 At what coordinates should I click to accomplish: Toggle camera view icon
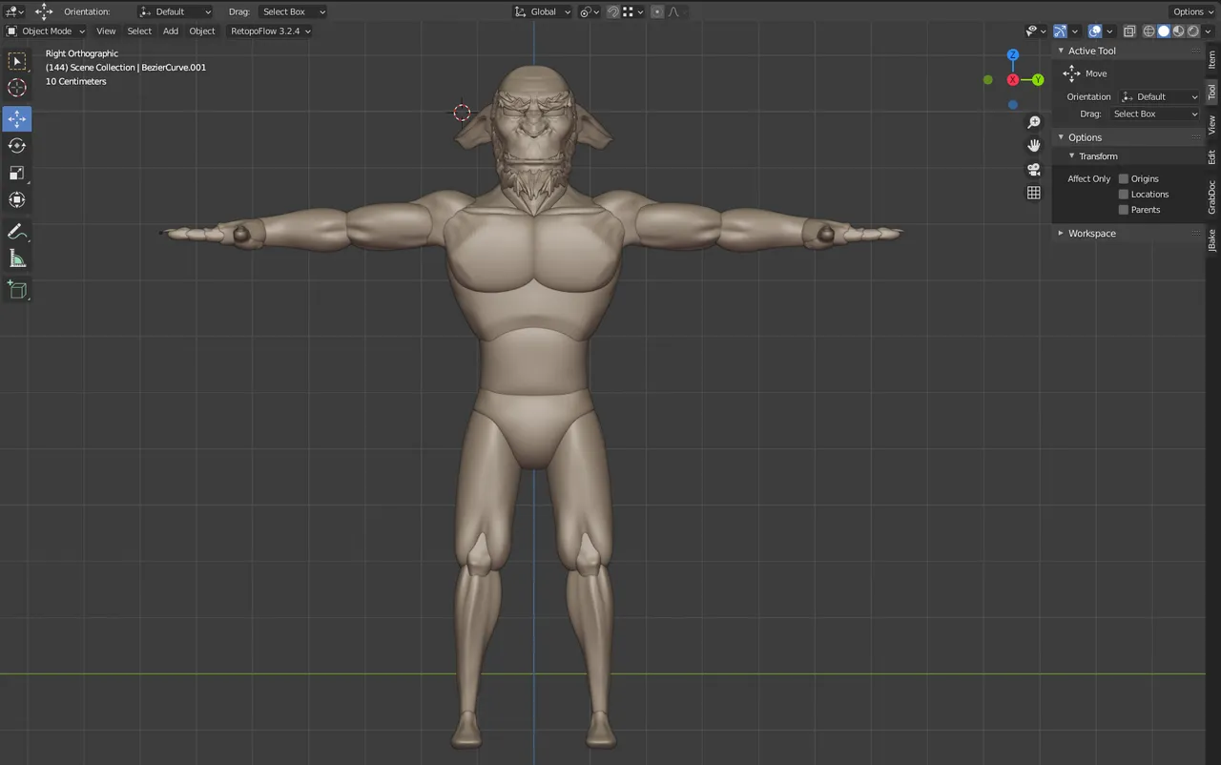click(1033, 170)
